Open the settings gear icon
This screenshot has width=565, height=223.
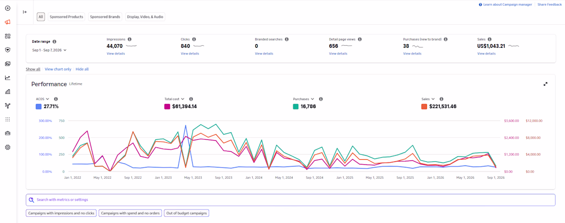pos(8,147)
